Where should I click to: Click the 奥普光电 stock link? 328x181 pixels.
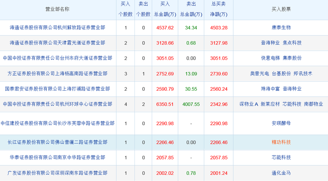(x=260, y=74)
